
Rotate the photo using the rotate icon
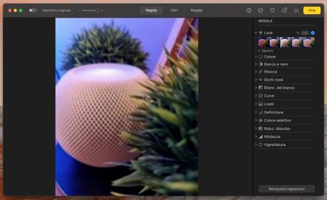pyautogui.click(x=285, y=10)
